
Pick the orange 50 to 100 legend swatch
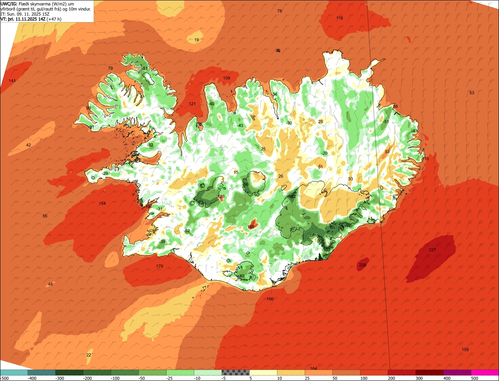(346, 372)
